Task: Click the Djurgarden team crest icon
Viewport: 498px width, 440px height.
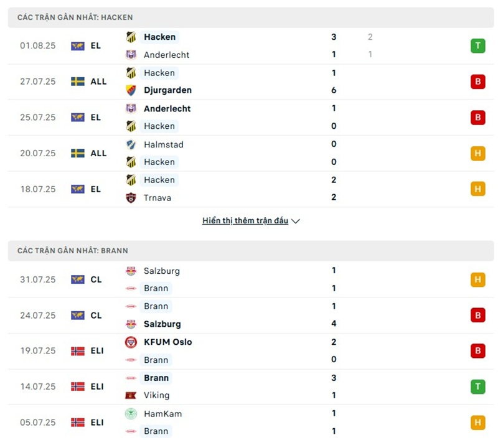Action: click(x=131, y=90)
